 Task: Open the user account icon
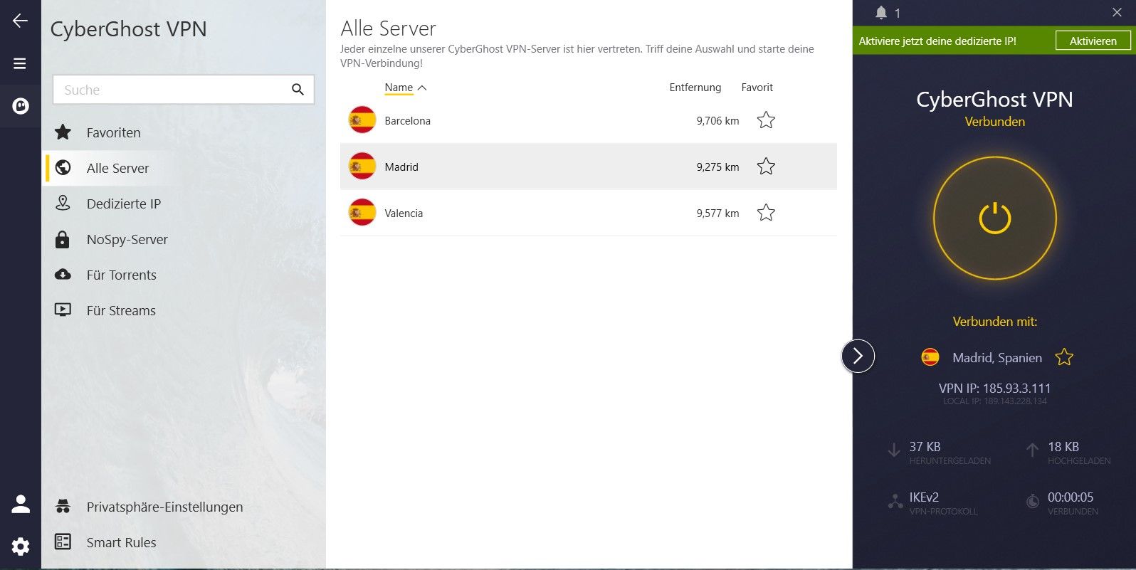[x=21, y=504]
